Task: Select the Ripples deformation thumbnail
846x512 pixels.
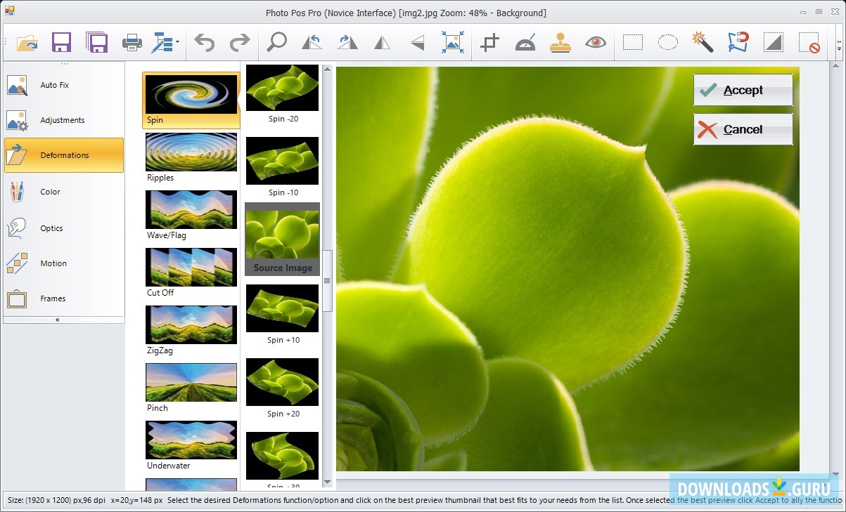Action: point(191,153)
